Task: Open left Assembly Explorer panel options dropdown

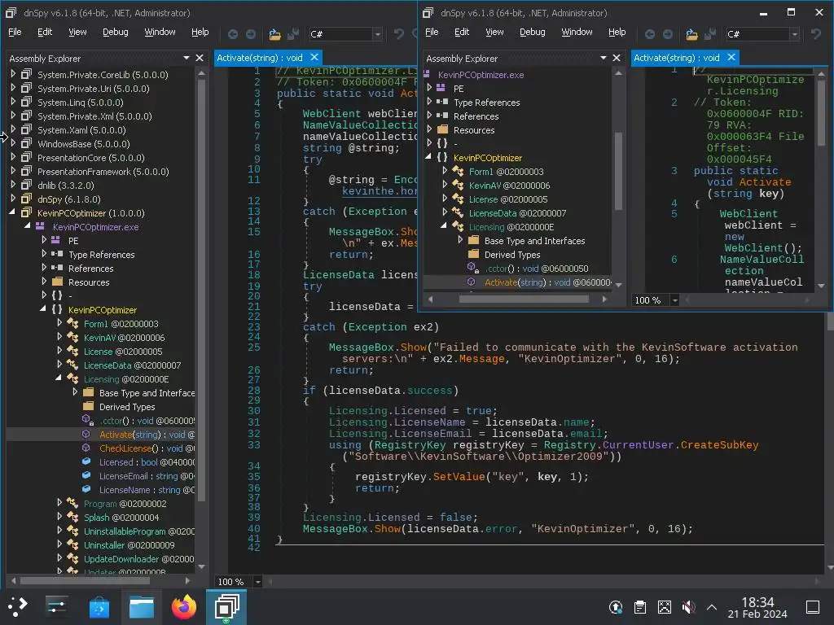Action: click(187, 58)
